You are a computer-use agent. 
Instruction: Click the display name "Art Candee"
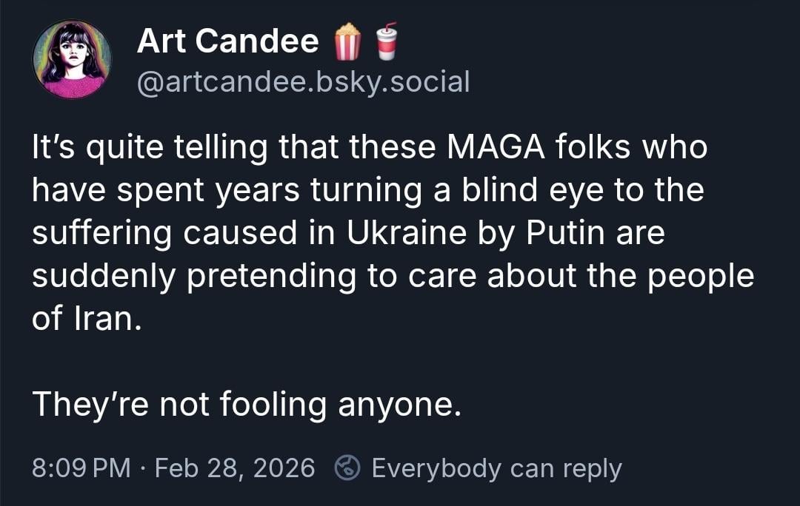point(227,41)
